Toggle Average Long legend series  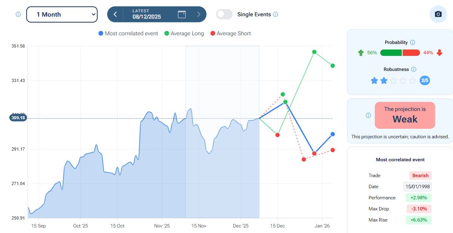183,34
